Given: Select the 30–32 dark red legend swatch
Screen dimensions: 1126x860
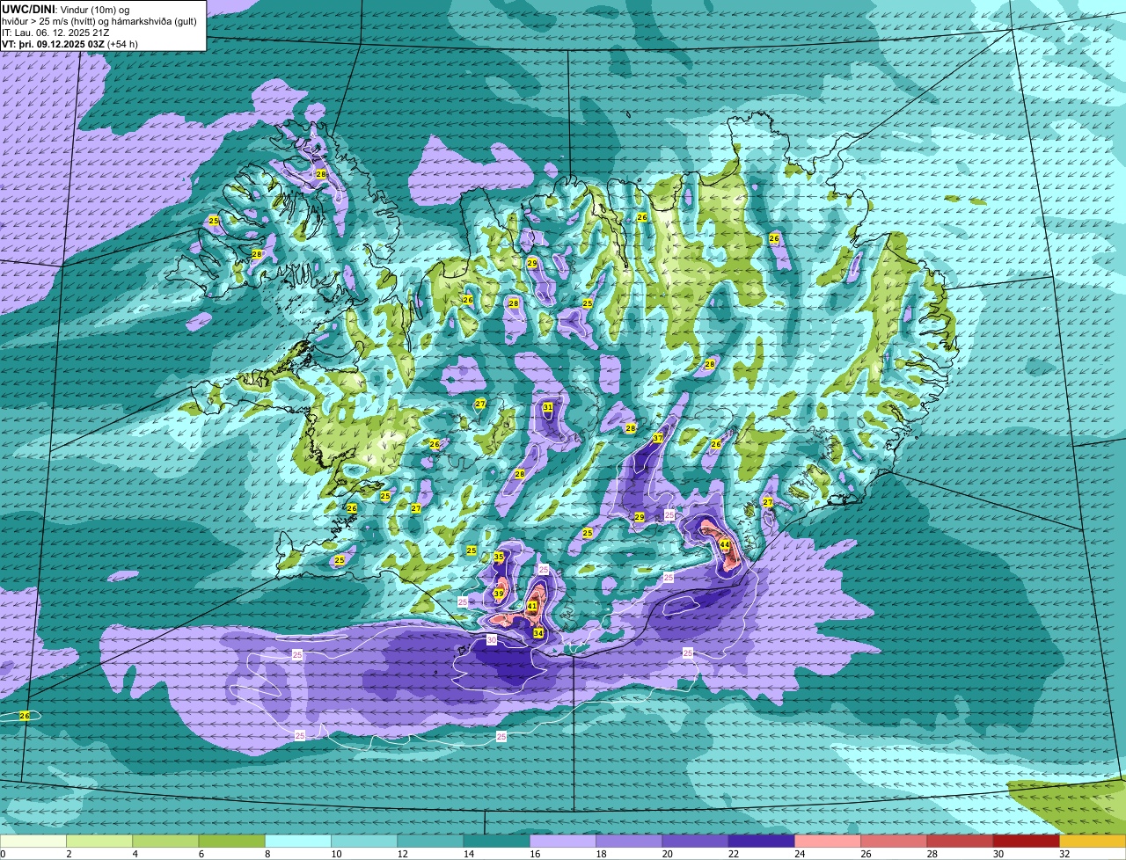Looking at the screenshot, I should [1027, 842].
